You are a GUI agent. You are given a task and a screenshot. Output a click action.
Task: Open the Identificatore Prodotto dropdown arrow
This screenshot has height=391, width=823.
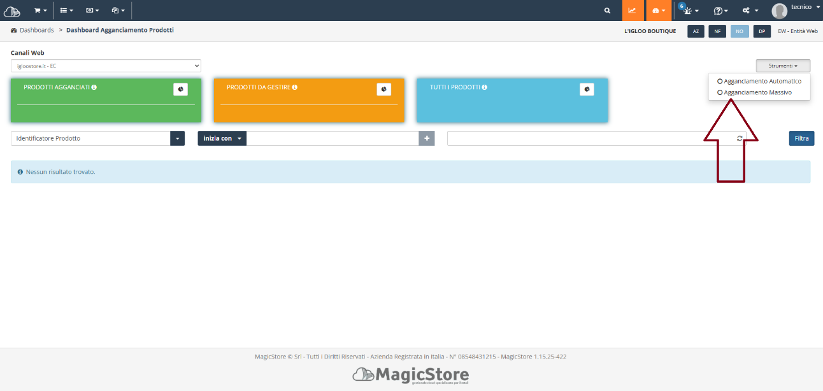177,138
